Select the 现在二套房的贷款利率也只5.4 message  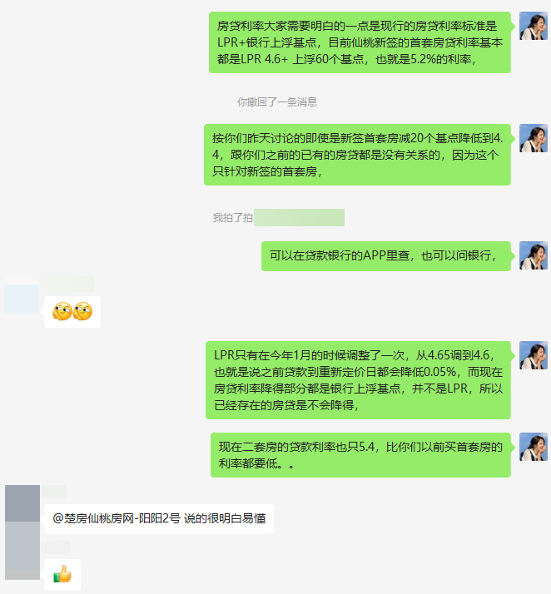tap(360, 455)
